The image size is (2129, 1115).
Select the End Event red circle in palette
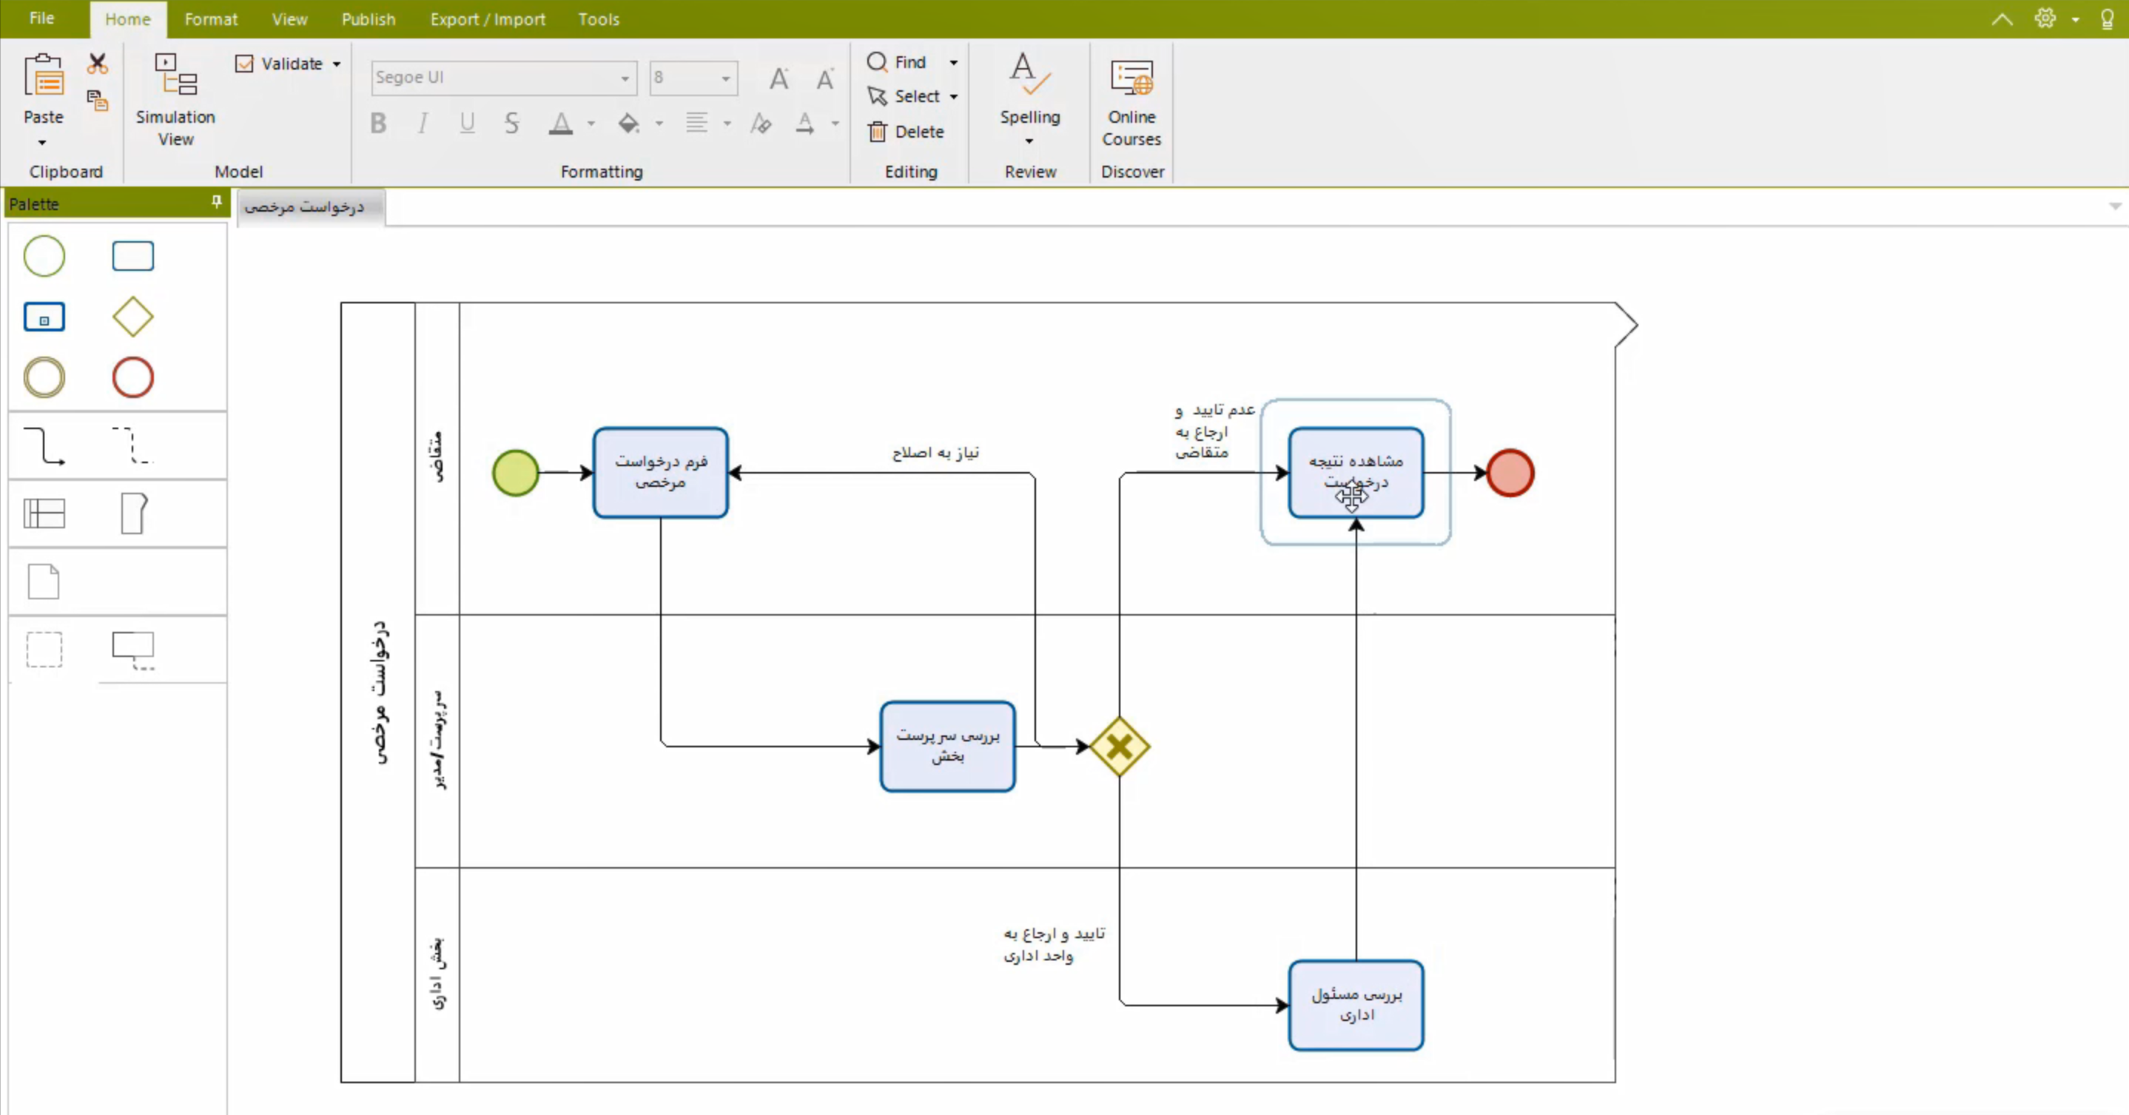[132, 378]
